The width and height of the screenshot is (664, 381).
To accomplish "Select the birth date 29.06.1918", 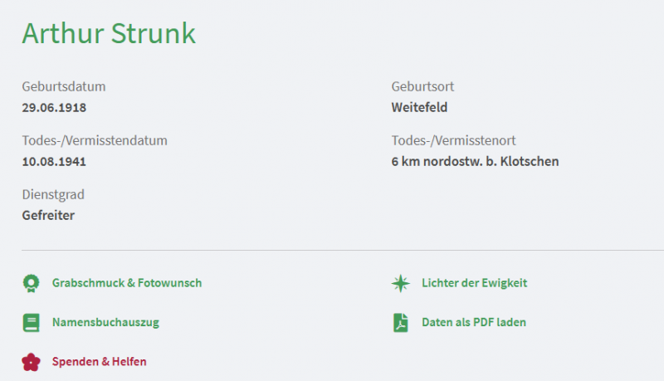I will 54,107.
